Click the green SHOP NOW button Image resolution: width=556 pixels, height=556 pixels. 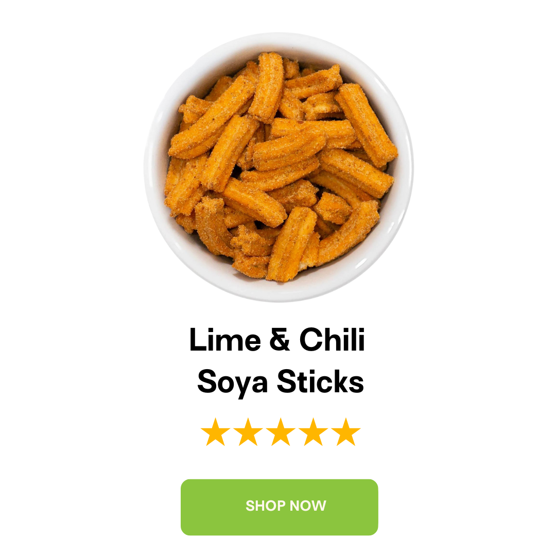(280, 507)
